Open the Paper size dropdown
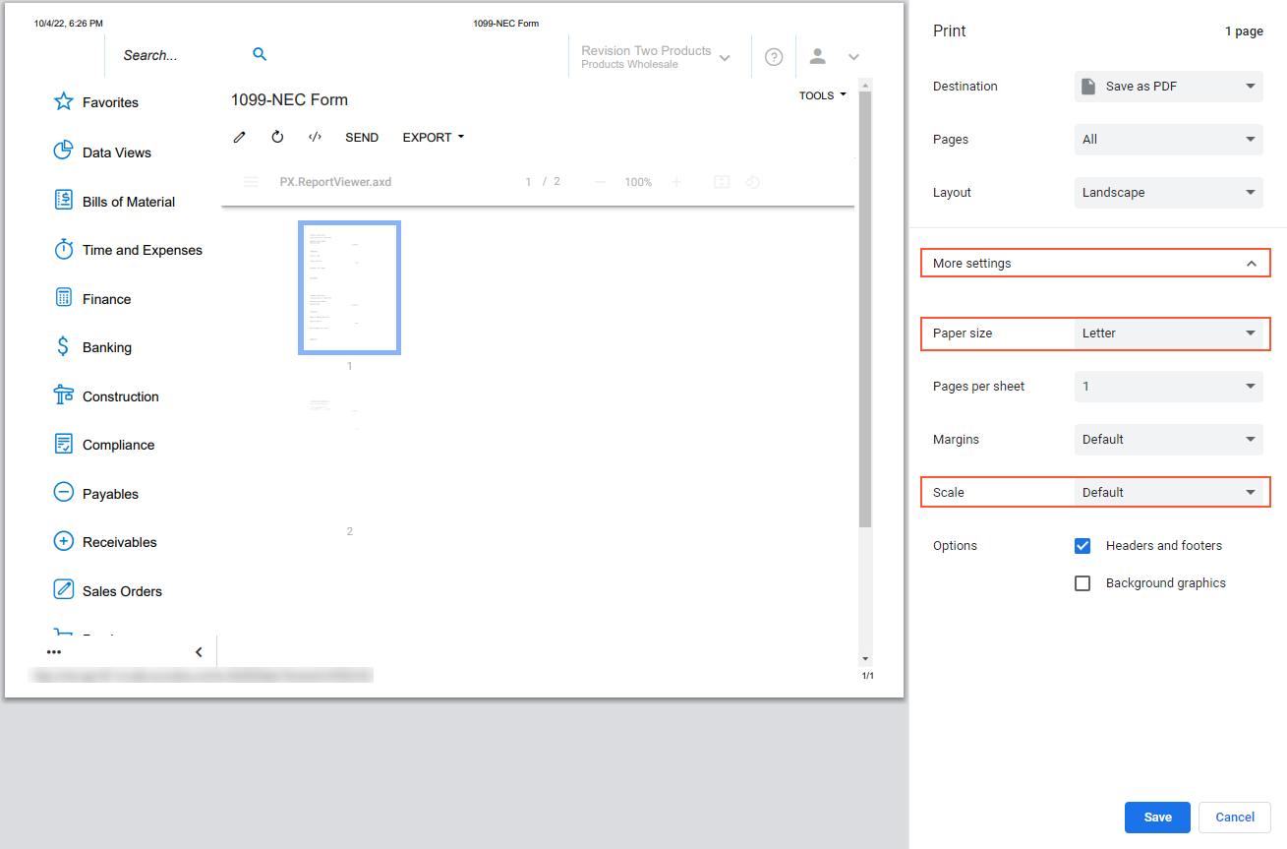Screen dimensions: 1287x849 pyautogui.click(x=1168, y=334)
